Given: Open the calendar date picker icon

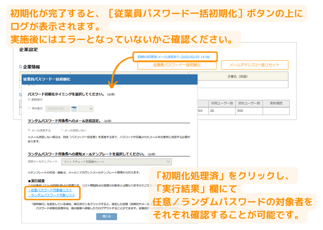Looking at the screenshot, I should click(74, 108).
